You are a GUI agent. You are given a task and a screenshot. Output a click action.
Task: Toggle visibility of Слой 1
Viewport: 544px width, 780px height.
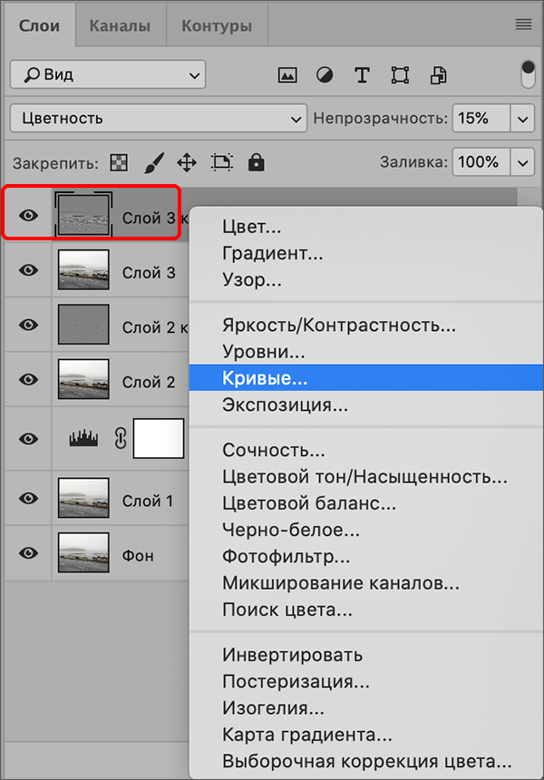pyautogui.click(x=29, y=498)
